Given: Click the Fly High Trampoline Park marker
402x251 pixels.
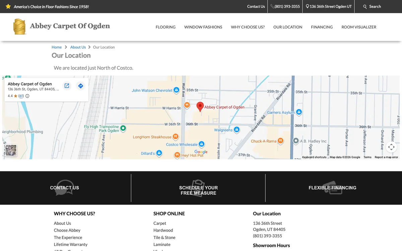Looking at the screenshot, I should tap(123, 128).
